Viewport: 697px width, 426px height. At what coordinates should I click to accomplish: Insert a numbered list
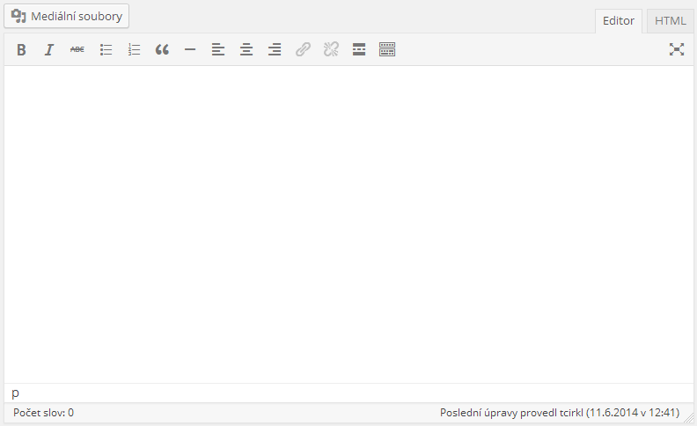[x=134, y=49]
